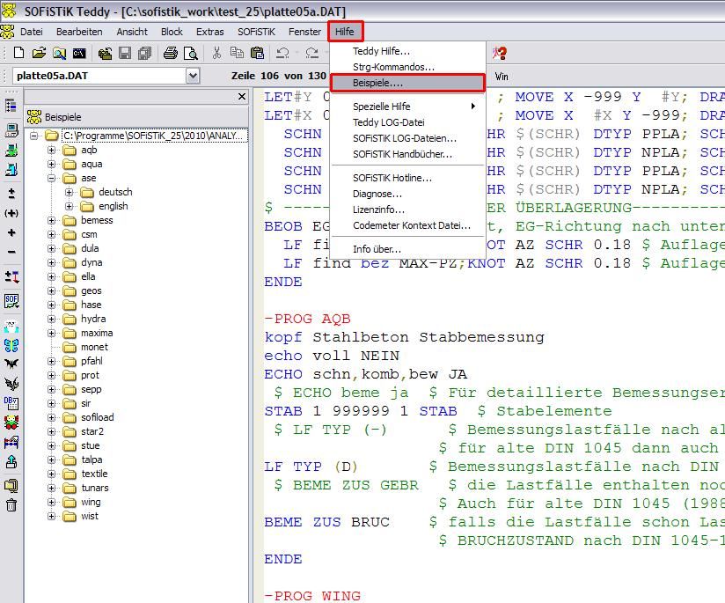The image size is (725, 603).
Task: Create a new file from toolbar
Action: 18,53
